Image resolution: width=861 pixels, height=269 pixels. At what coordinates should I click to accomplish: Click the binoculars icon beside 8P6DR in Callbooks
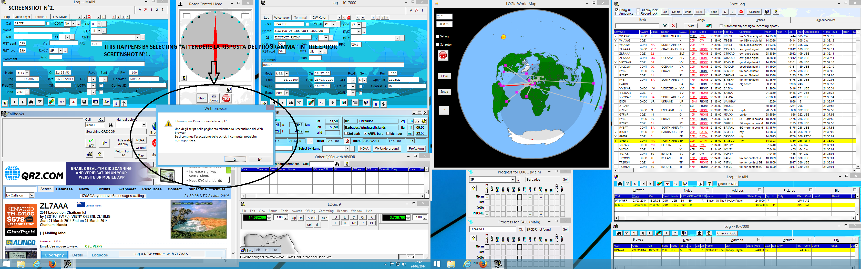[x=110, y=125]
